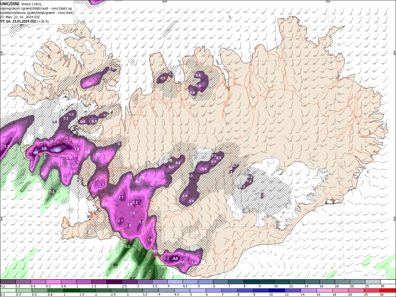Screen dimensions: 396x297
Task: Click the bottom-row legend label 0.1
Action: tap(2, 295)
